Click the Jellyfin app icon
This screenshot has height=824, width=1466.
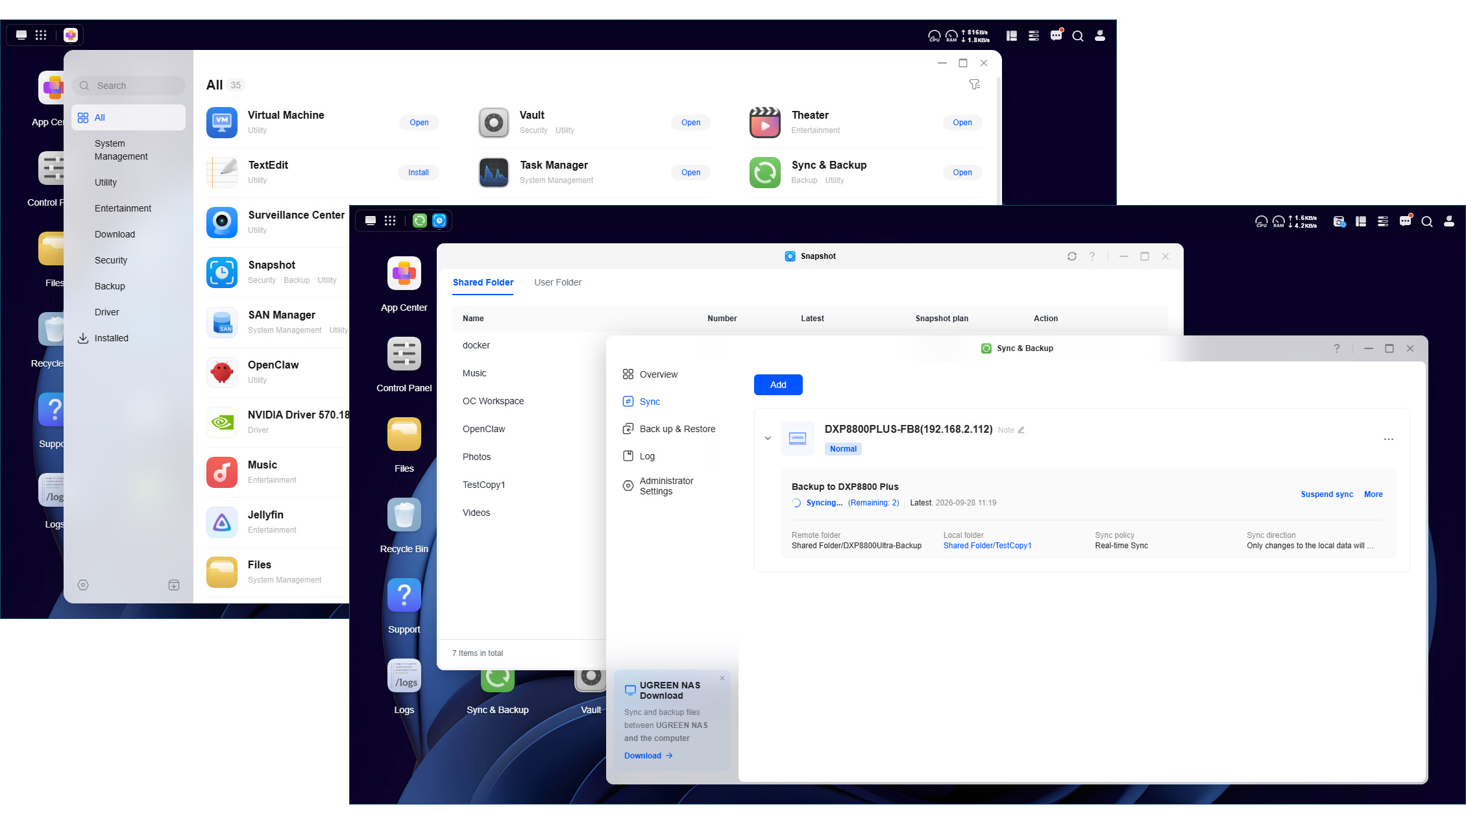point(222,522)
